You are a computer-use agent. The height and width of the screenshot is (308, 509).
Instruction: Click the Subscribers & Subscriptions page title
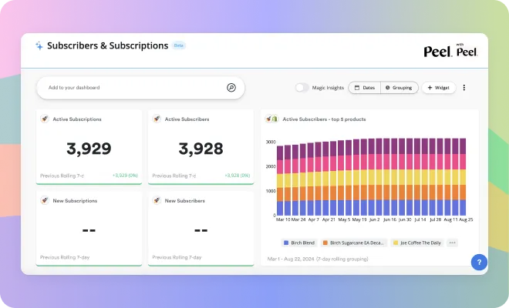[x=108, y=45]
